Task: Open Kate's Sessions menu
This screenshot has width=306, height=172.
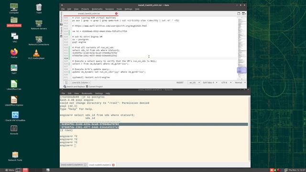Action: (x=109, y=9)
